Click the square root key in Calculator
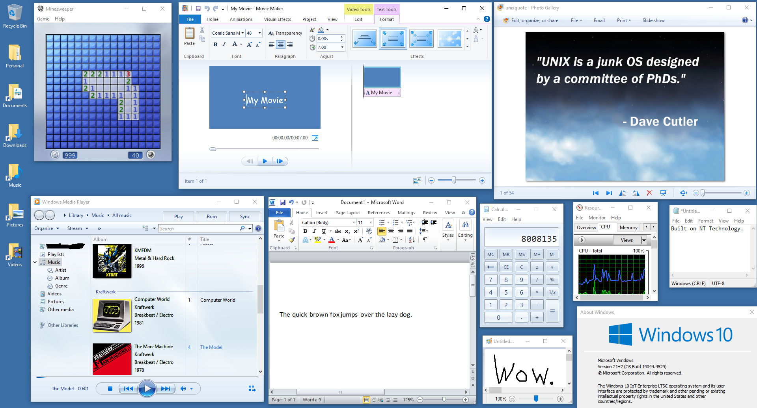Viewport: 757px width, 408px height. (x=552, y=267)
